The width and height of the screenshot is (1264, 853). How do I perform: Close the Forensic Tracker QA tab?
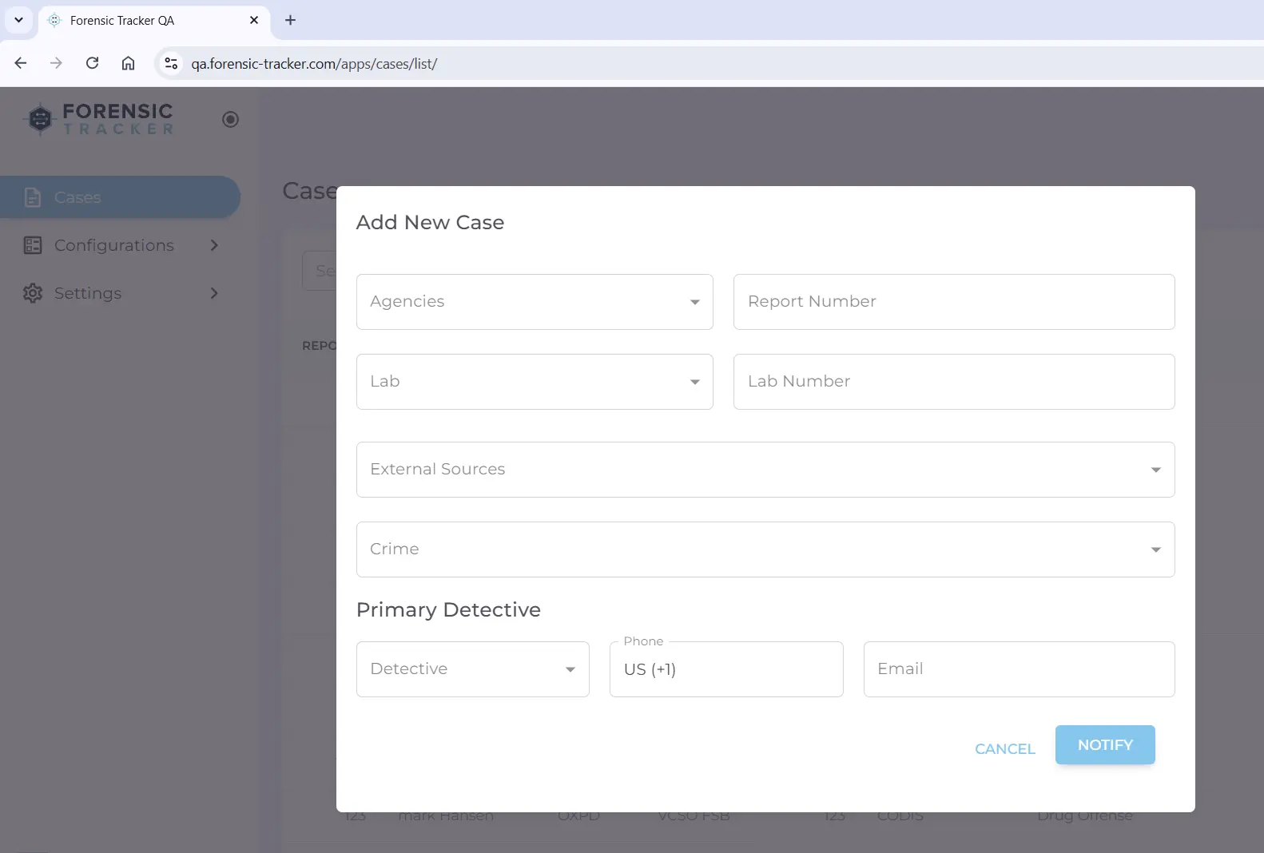(254, 20)
